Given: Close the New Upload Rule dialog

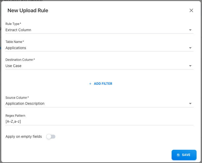Looking at the screenshot, I should 191,10.
